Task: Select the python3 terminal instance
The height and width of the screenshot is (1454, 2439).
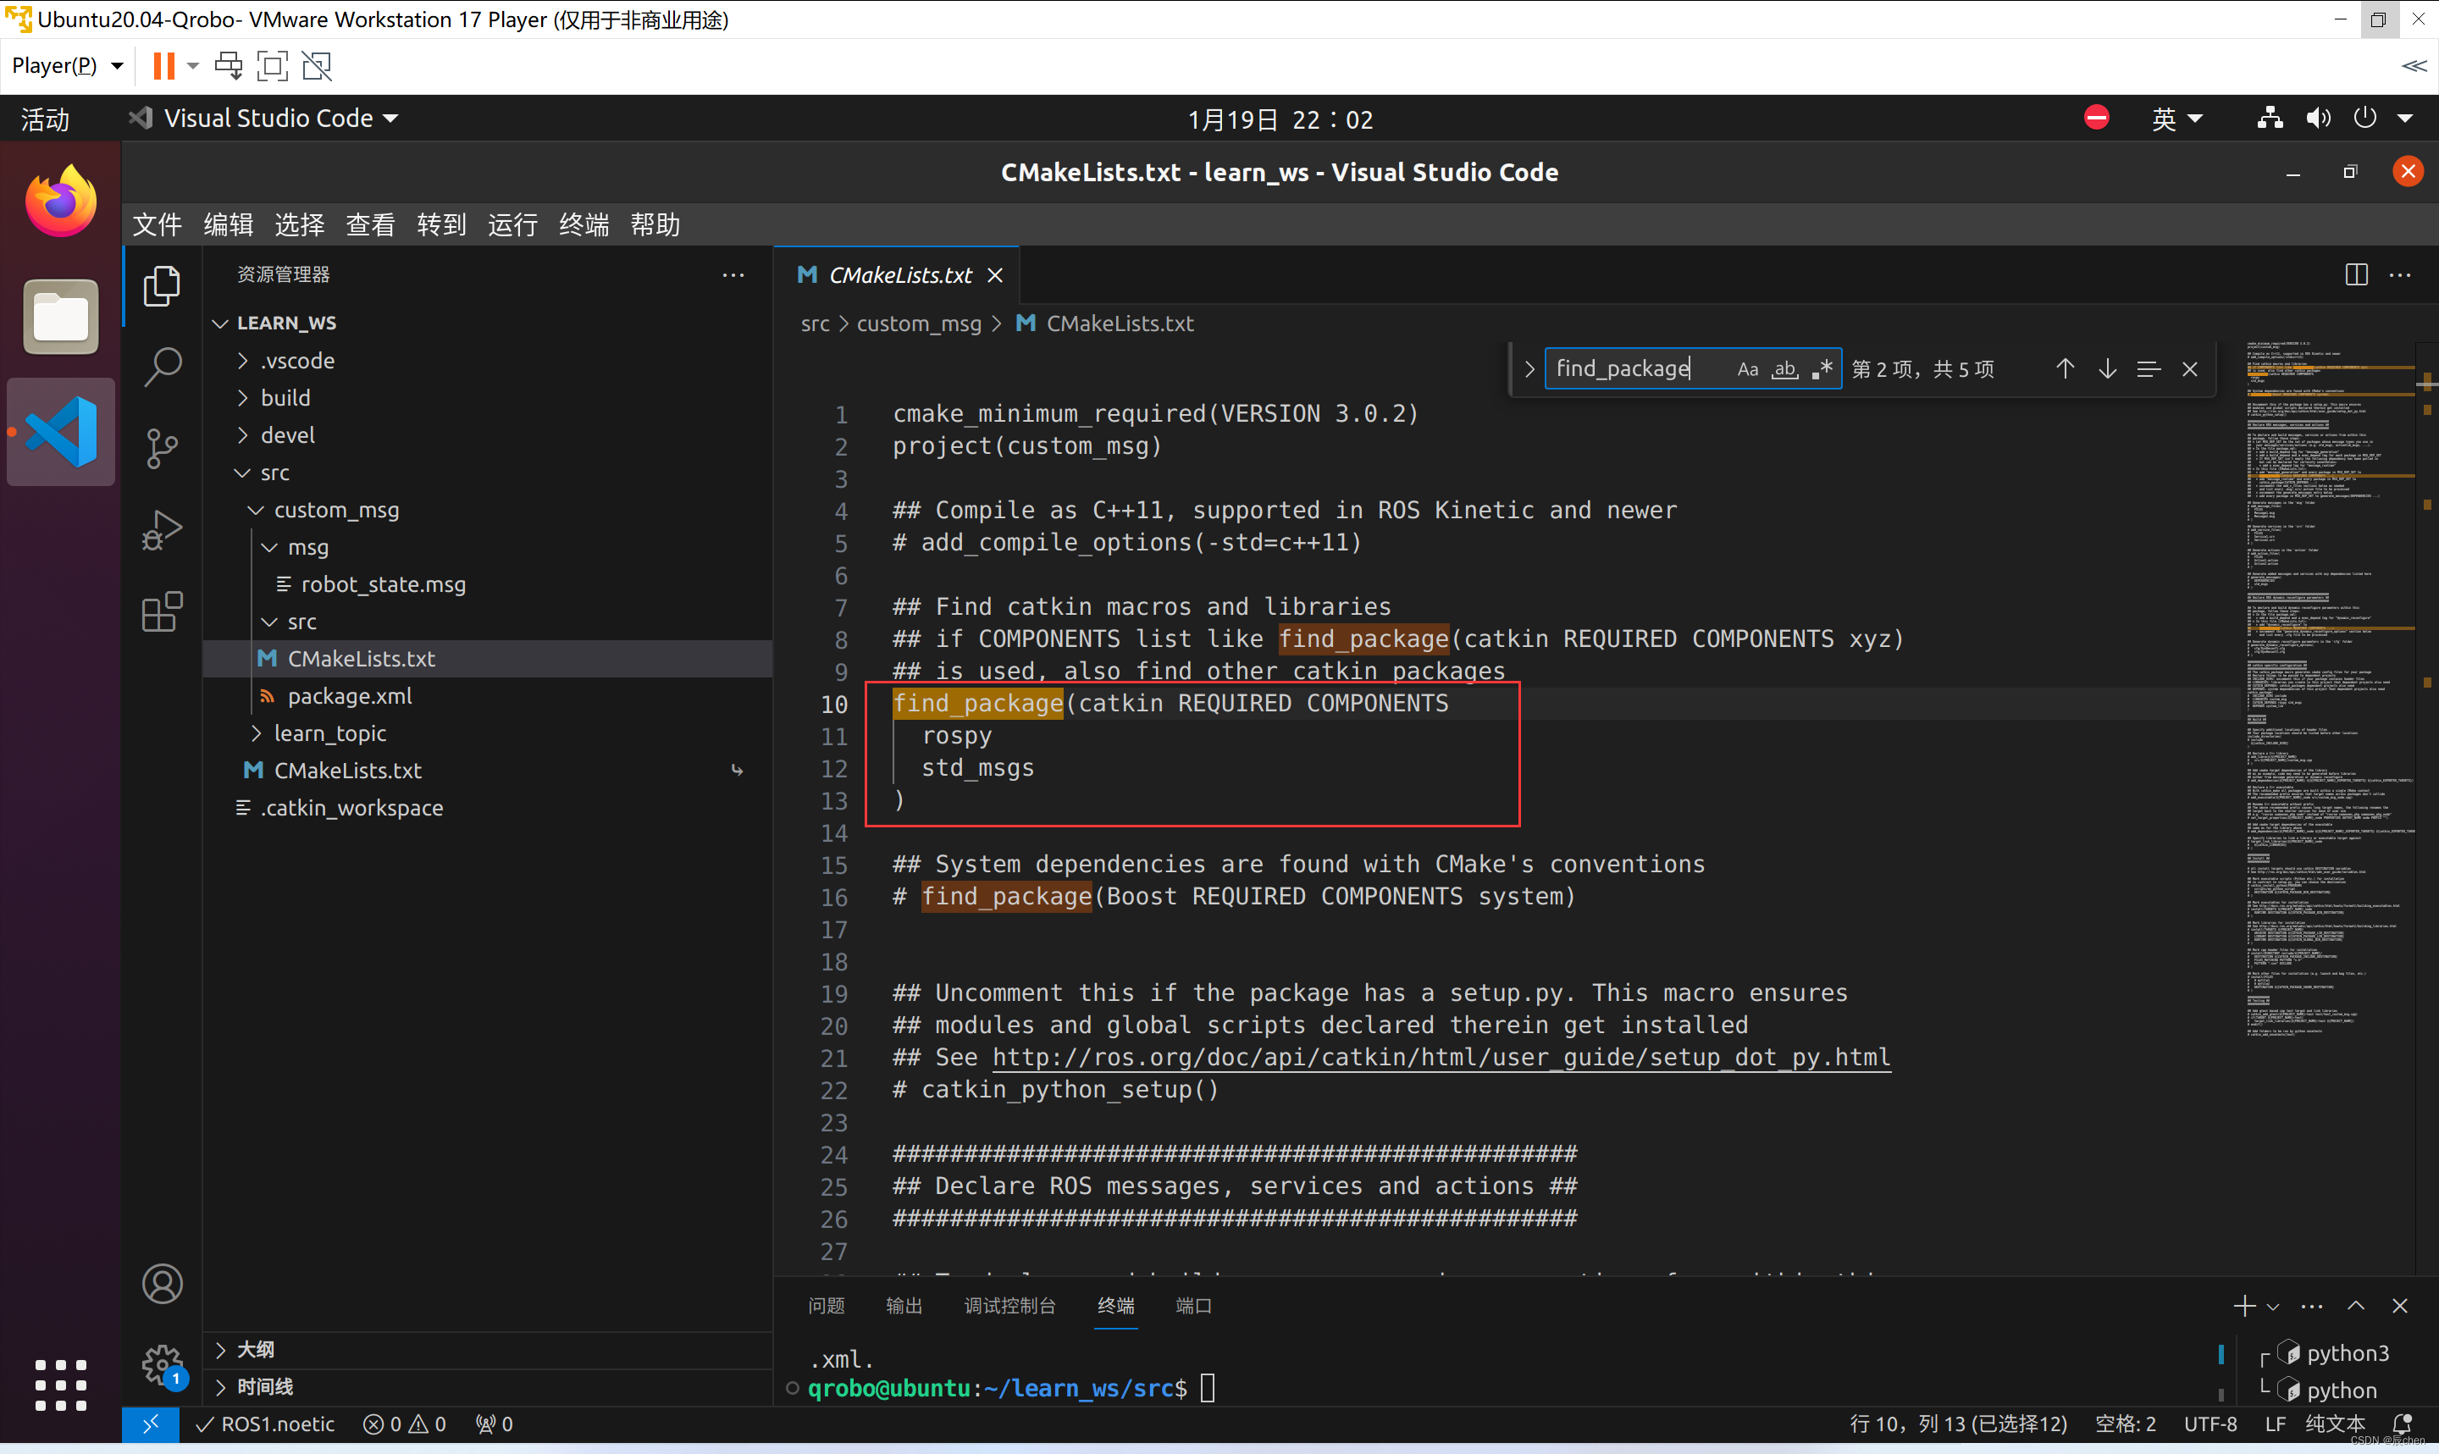Action: pyautogui.click(x=2334, y=1353)
